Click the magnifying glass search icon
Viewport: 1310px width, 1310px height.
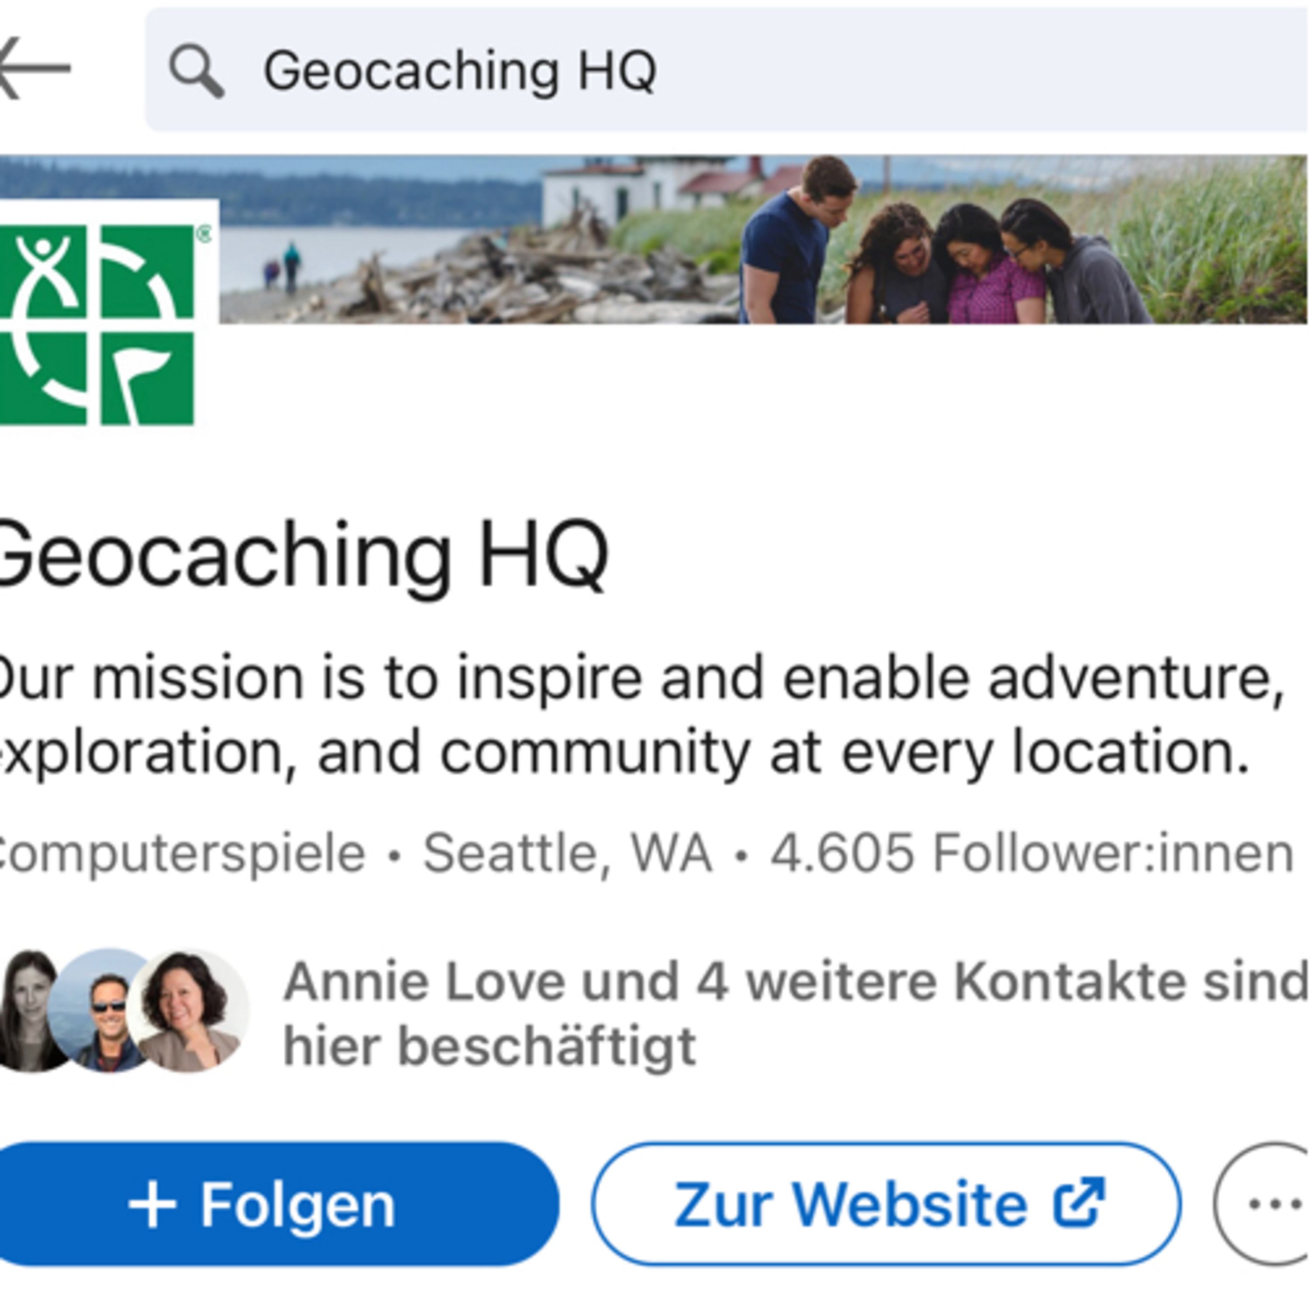[196, 70]
